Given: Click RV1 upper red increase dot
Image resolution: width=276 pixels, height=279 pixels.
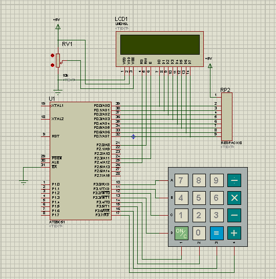Looking at the screenshot, I should click(52, 56).
